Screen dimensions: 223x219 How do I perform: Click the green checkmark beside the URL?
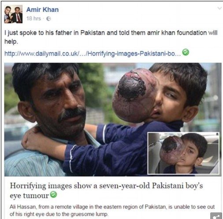click(x=186, y=52)
